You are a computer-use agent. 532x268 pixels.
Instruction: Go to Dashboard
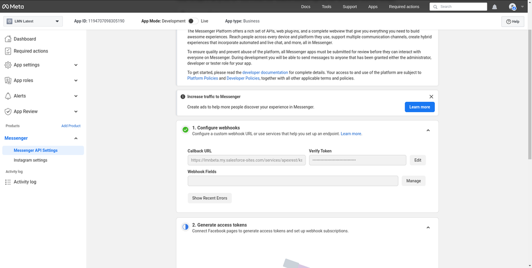tap(25, 39)
